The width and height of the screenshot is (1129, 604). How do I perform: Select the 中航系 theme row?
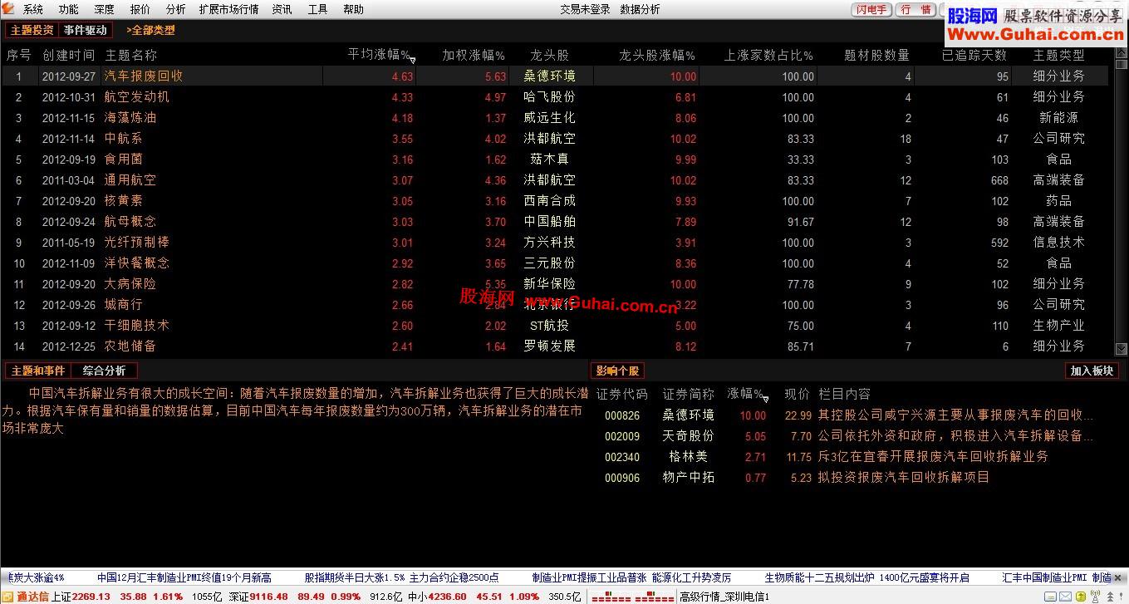point(554,138)
